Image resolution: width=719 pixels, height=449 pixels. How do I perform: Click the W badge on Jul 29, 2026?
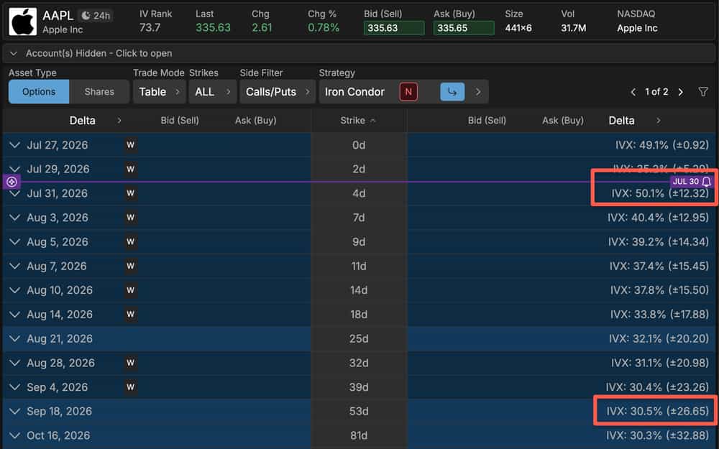[x=131, y=169]
